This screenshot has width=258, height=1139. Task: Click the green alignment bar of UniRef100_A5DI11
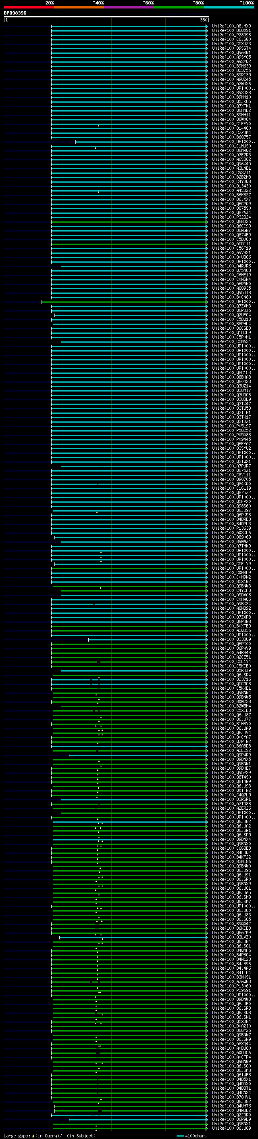[129, 244]
